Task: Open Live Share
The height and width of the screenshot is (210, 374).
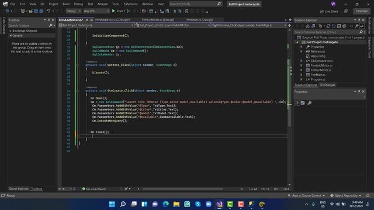Action: [329, 11]
